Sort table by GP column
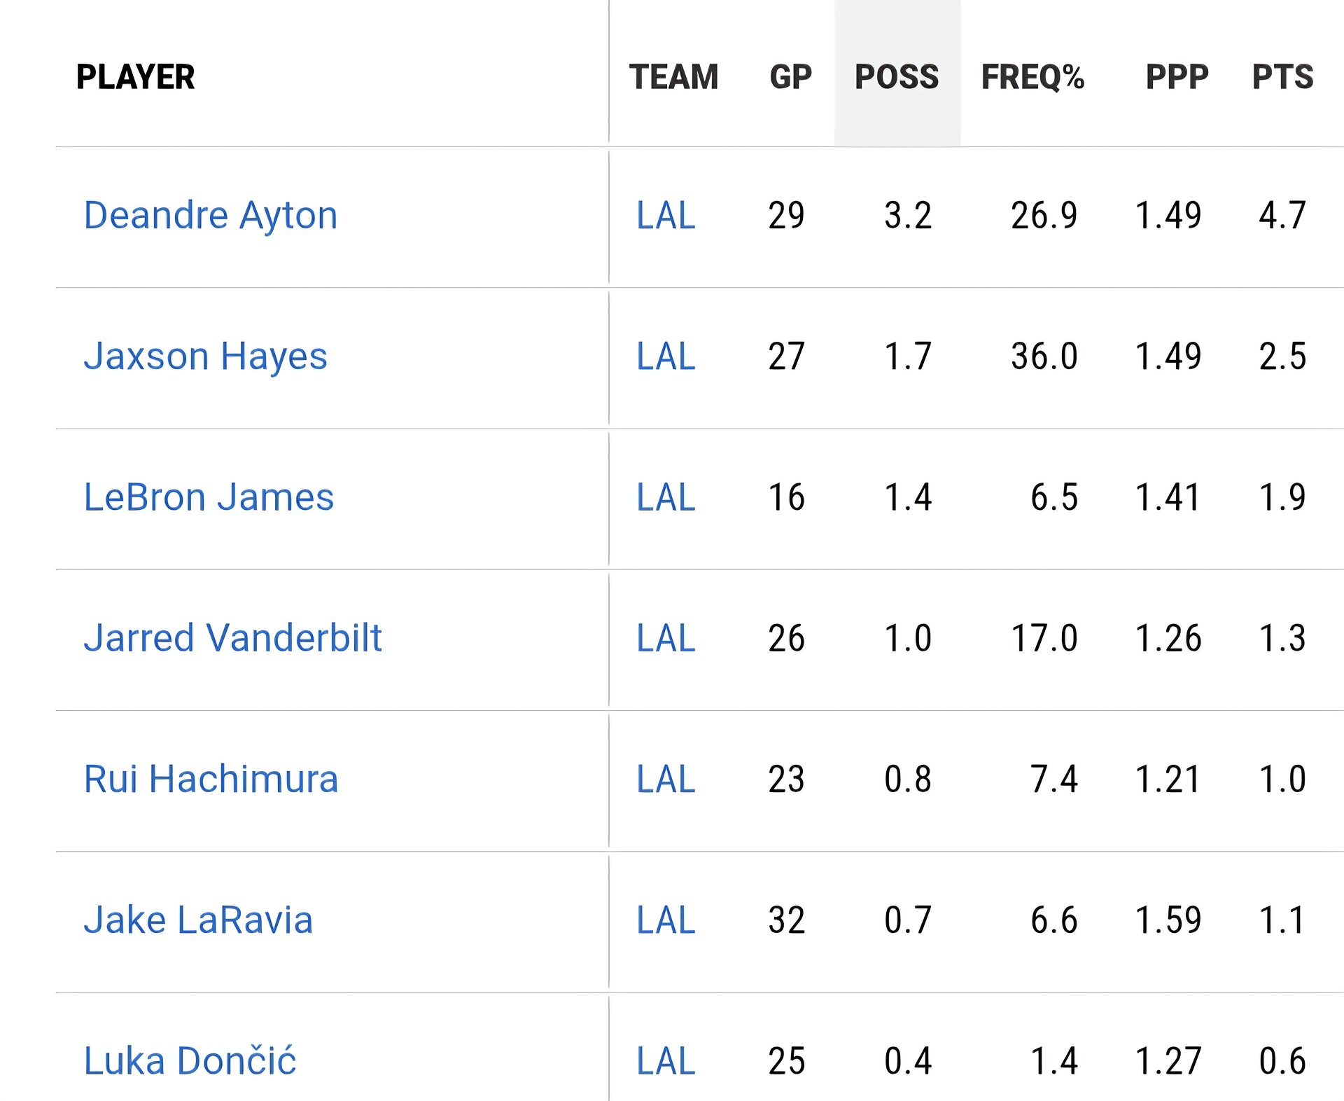This screenshot has height=1101, width=1344. 790,76
